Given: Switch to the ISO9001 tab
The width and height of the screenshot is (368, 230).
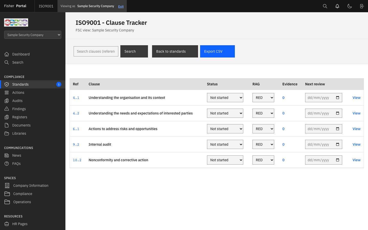Looking at the screenshot, I should pos(46,6).
